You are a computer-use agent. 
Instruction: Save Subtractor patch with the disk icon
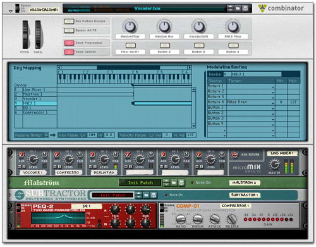click(x=154, y=195)
